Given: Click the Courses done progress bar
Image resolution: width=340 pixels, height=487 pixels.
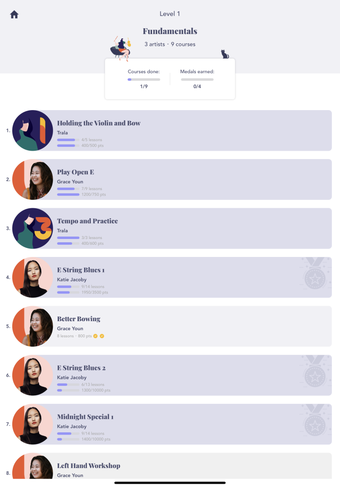Looking at the screenshot, I should pyautogui.click(x=144, y=79).
